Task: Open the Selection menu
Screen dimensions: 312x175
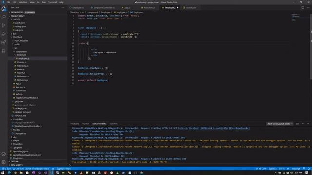Action: pos(23,2)
